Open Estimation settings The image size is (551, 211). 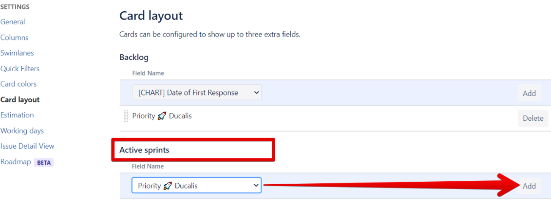click(x=18, y=115)
